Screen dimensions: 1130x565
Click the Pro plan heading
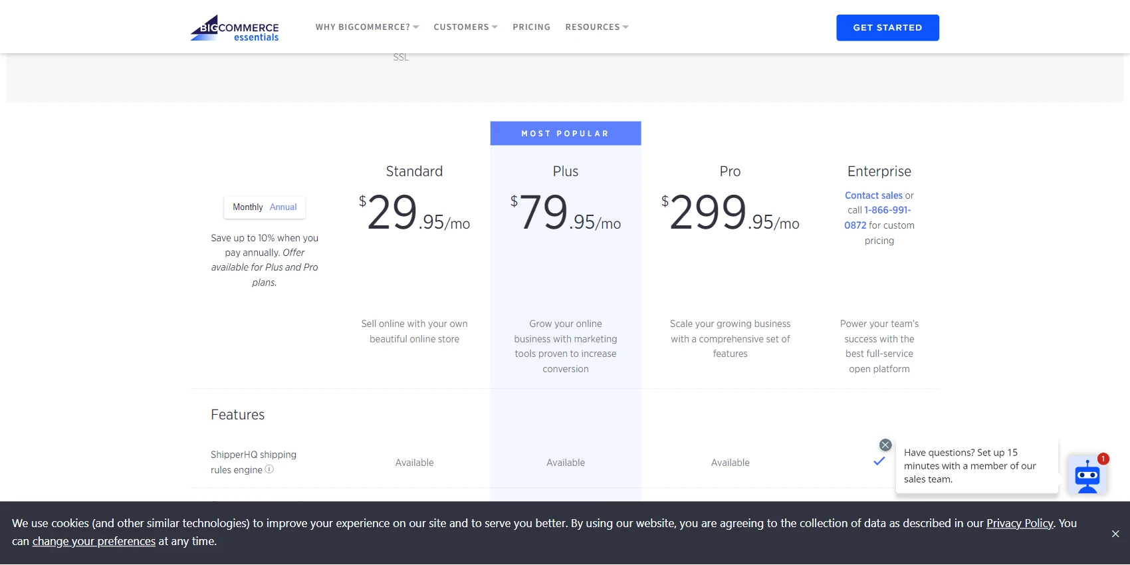(x=730, y=171)
